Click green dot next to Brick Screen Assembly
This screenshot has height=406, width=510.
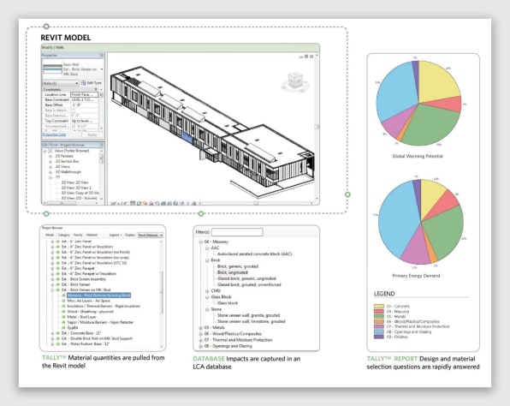[x=58, y=279]
